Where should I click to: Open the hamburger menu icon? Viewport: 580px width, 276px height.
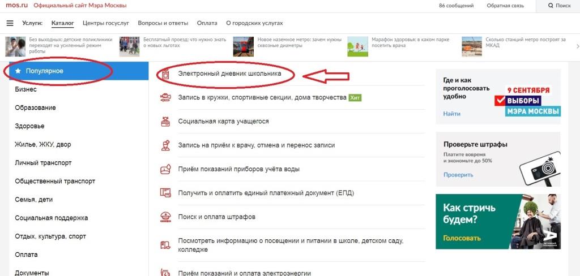click(10, 23)
